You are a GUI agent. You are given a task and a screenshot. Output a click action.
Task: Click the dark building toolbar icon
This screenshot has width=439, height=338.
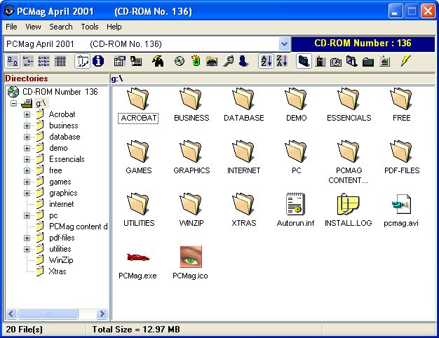[320, 61]
